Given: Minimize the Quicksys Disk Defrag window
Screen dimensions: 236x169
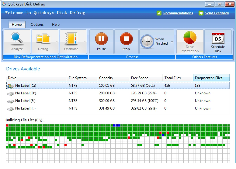Looking at the screenshot, I should click(x=210, y=4).
